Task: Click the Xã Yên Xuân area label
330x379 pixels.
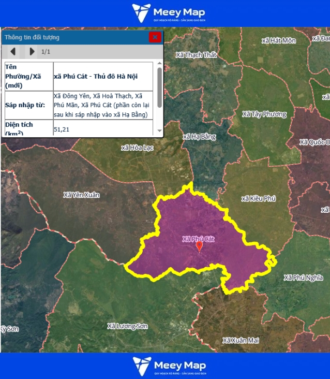Action: (x=81, y=195)
